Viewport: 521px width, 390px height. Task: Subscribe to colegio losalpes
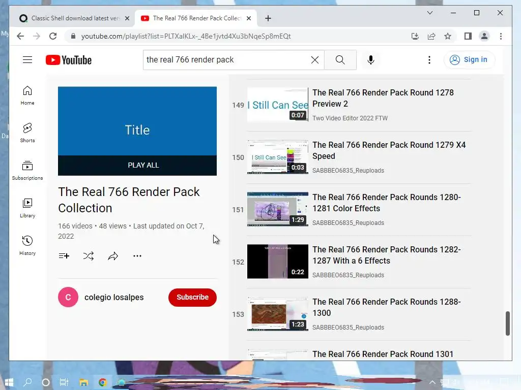pos(192,297)
